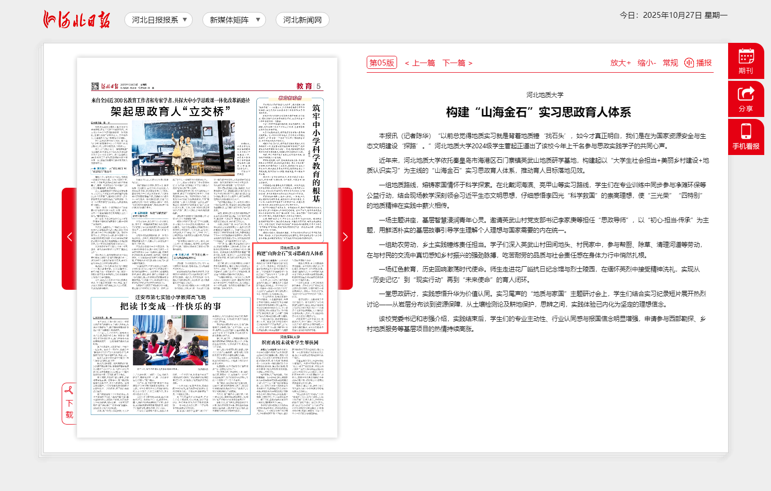Open the 河北新闻网 link

click(x=302, y=20)
